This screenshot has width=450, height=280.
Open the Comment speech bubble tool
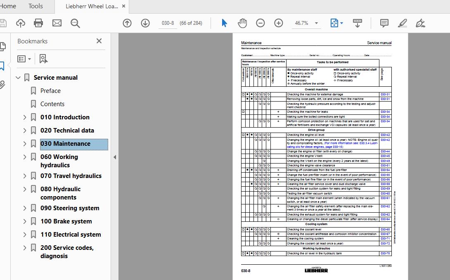(x=384, y=24)
